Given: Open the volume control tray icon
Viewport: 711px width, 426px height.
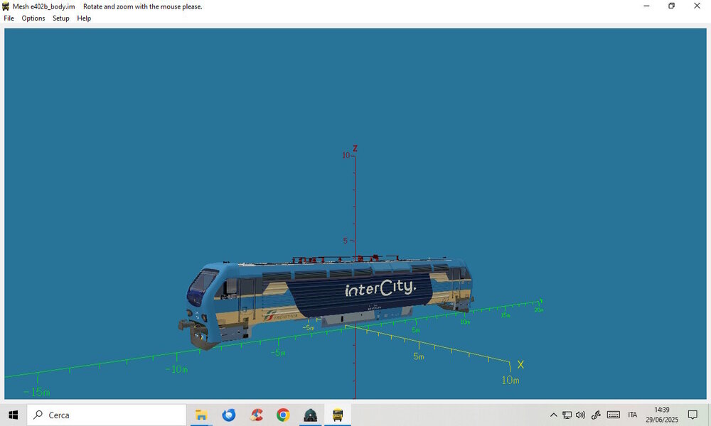Looking at the screenshot, I should pos(580,415).
